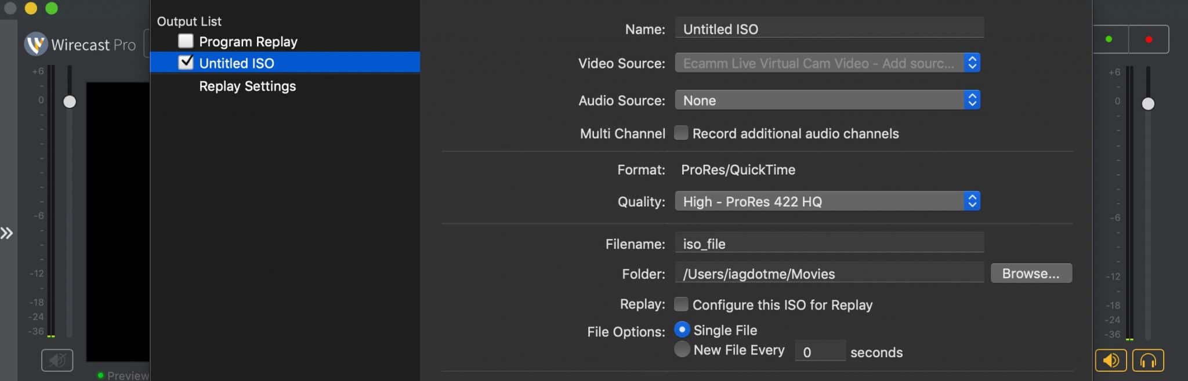The width and height of the screenshot is (1188, 381).
Task: Click the seconds interval field showing 0
Action: click(820, 351)
